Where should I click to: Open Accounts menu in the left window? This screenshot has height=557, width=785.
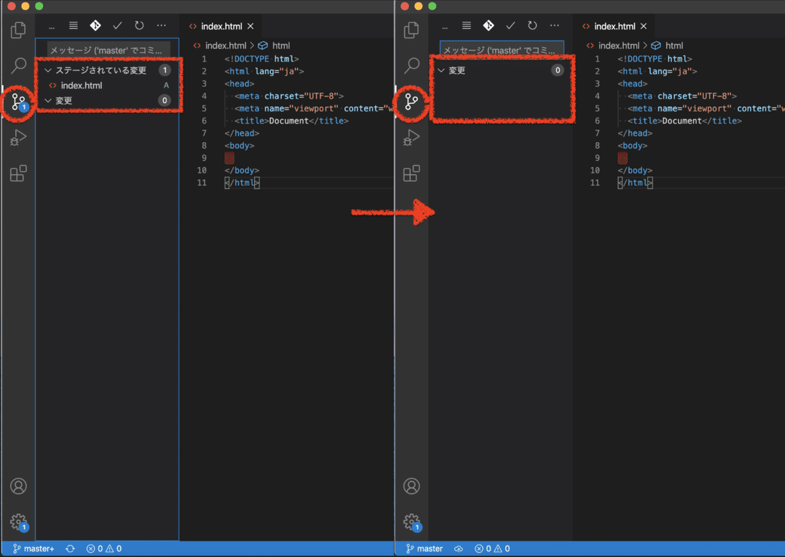coord(18,486)
